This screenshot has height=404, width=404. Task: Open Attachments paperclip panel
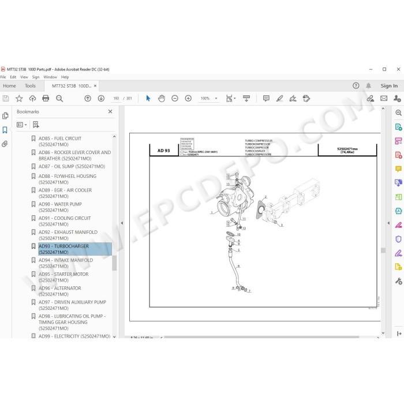[x=5, y=144]
